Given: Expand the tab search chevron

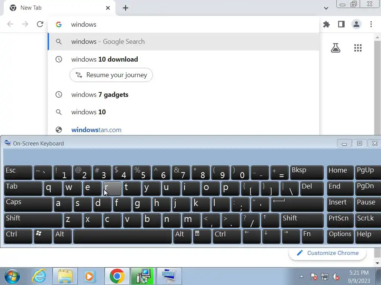Looking at the screenshot, I should pyautogui.click(x=326, y=8).
